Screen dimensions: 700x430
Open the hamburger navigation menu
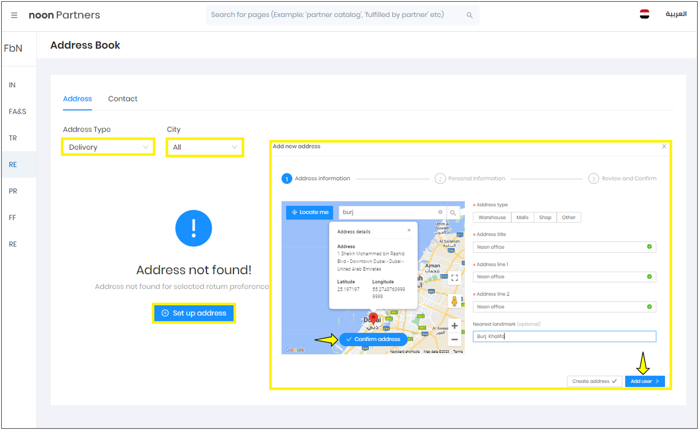pyautogui.click(x=14, y=15)
